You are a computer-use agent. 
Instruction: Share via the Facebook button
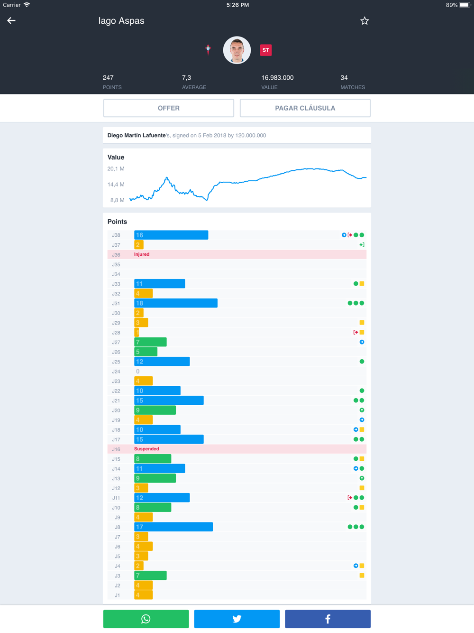pyautogui.click(x=328, y=619)
